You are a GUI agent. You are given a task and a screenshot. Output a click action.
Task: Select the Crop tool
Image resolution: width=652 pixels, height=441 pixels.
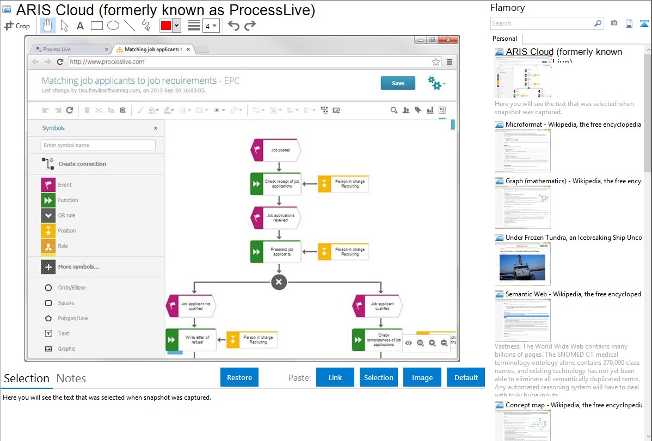coord(17,26)
